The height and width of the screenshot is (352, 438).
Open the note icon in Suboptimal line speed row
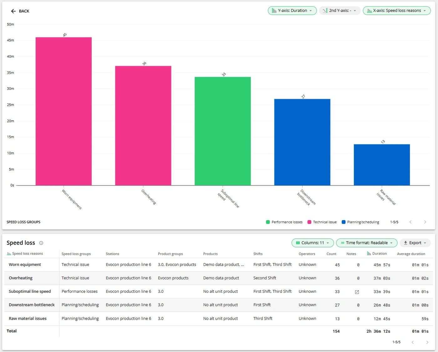[357, 292]
